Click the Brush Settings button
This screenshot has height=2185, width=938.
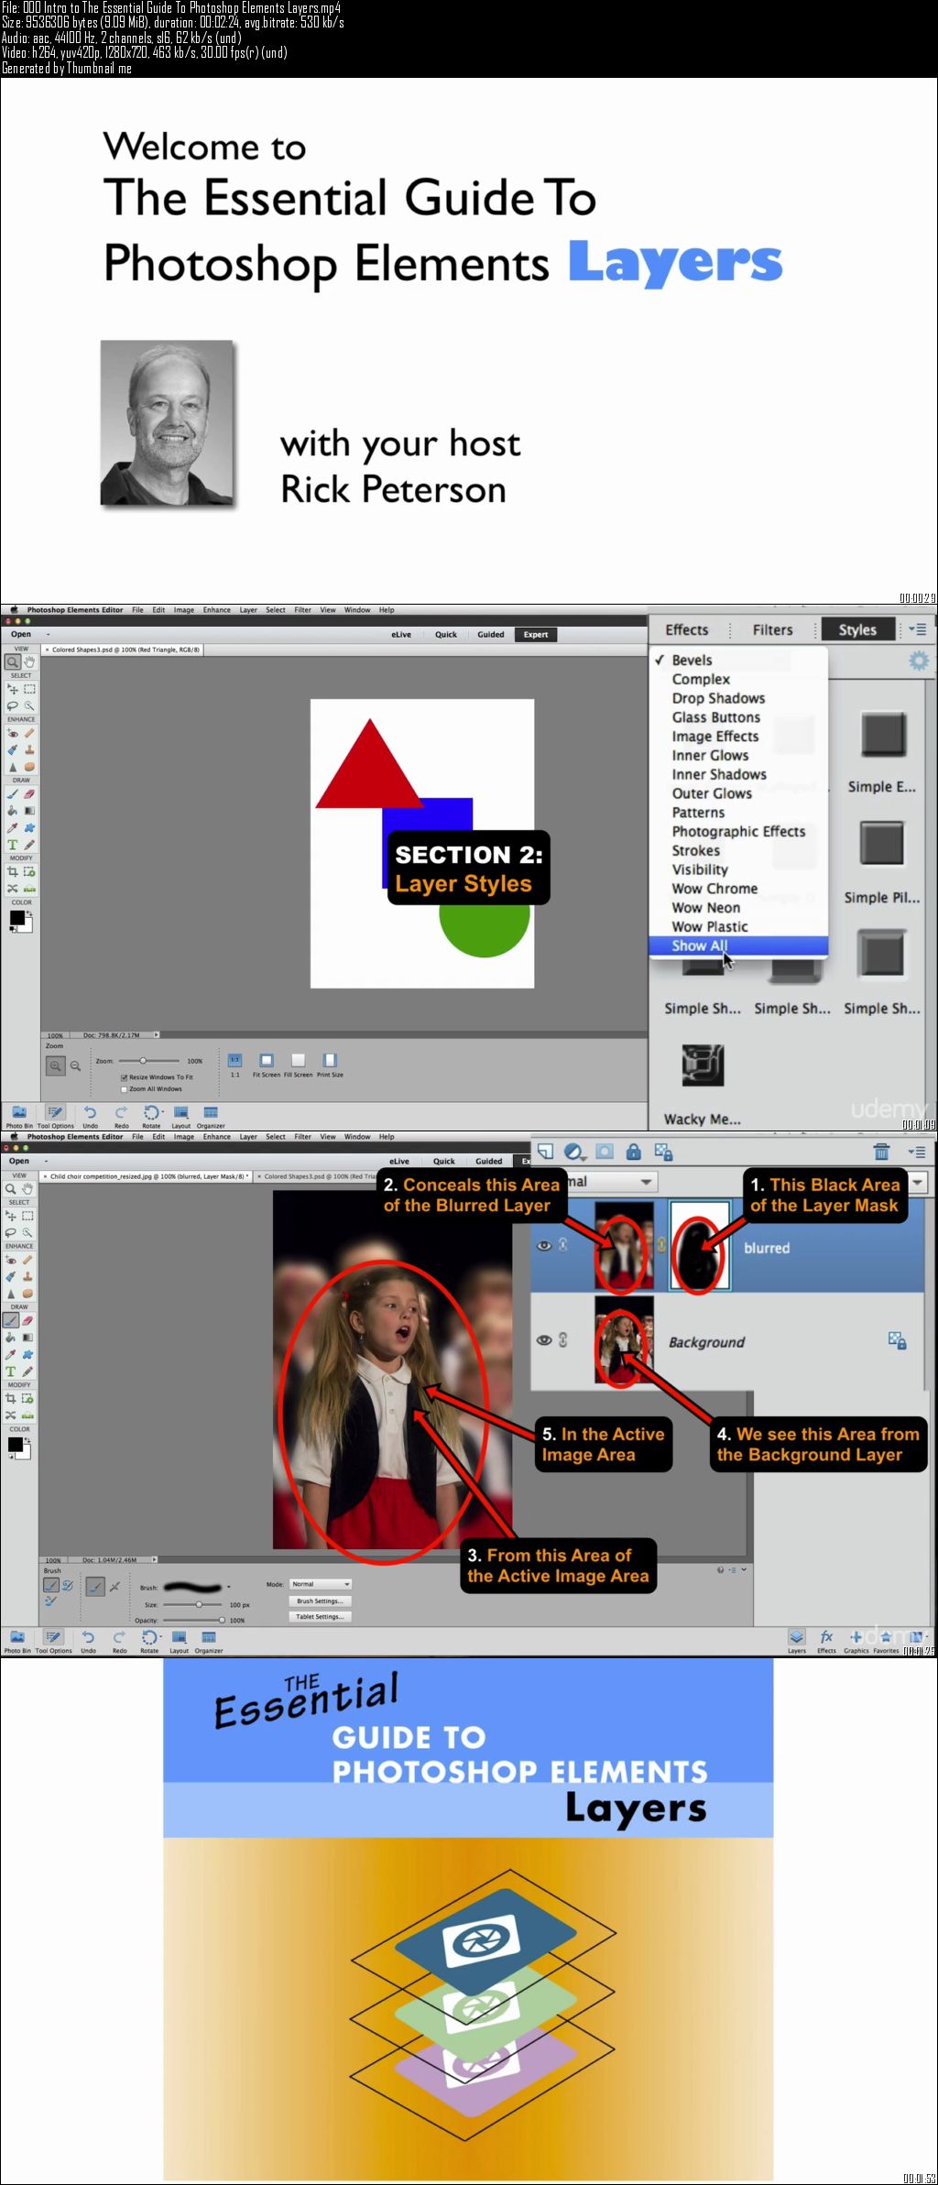tap(320, 1601)
